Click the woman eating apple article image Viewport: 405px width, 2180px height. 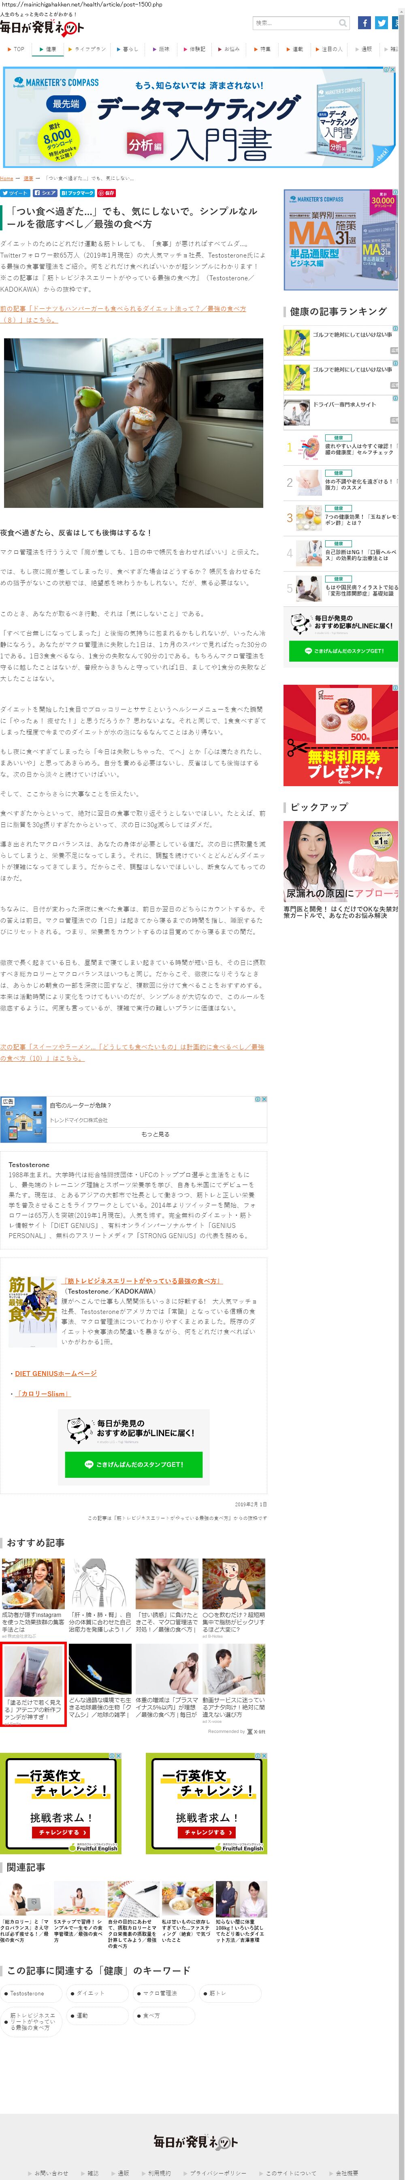point(134,423)
